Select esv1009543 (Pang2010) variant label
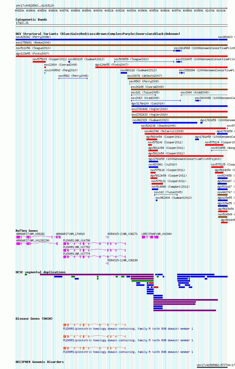This screenshot has width=235, height=369. click(61, 70)
